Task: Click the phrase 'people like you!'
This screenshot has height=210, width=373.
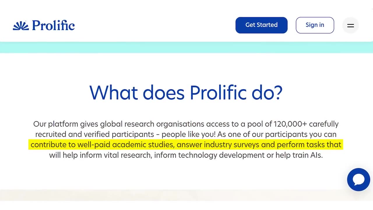Action: [x=188, y=134]
